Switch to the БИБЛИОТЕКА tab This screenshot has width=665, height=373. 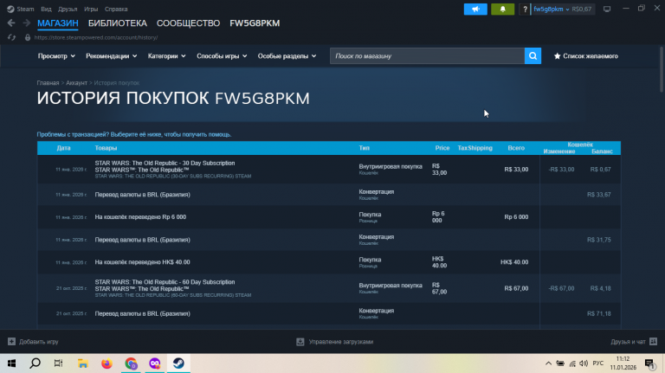tap(118, 23)
